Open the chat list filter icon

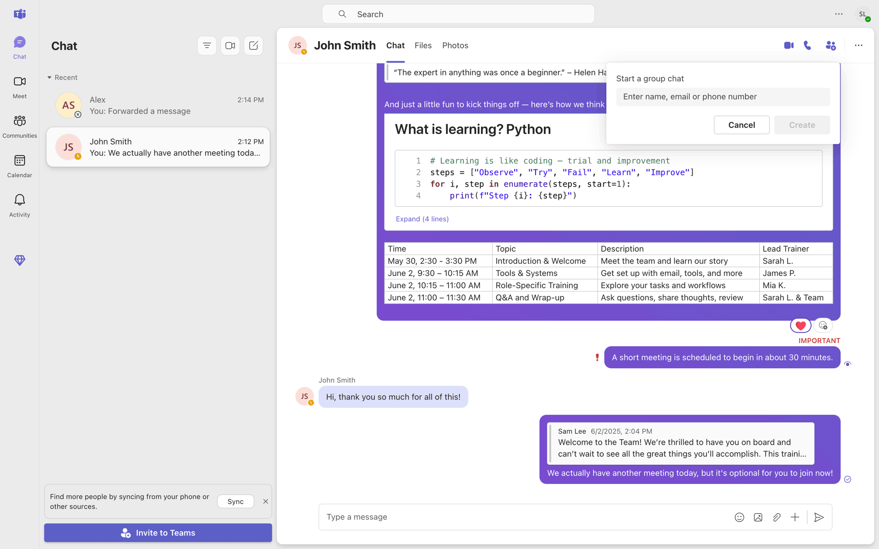pyautogui.click(x=207, y=46)
